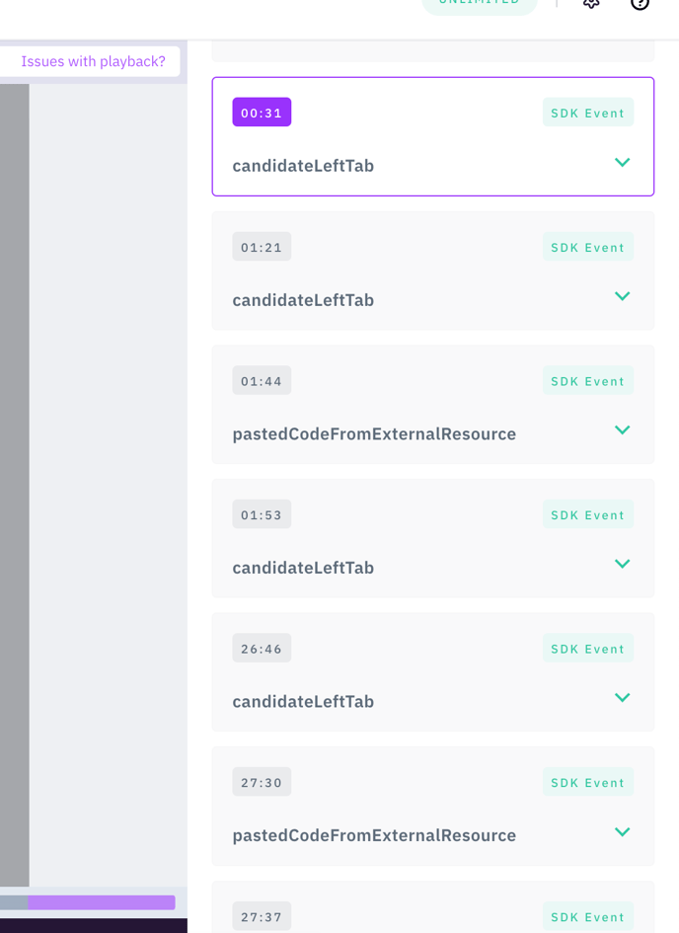The image size is (679, 933).
Task: Jump to the 01:21 timestamp
Action: click(x=262, y=247)
